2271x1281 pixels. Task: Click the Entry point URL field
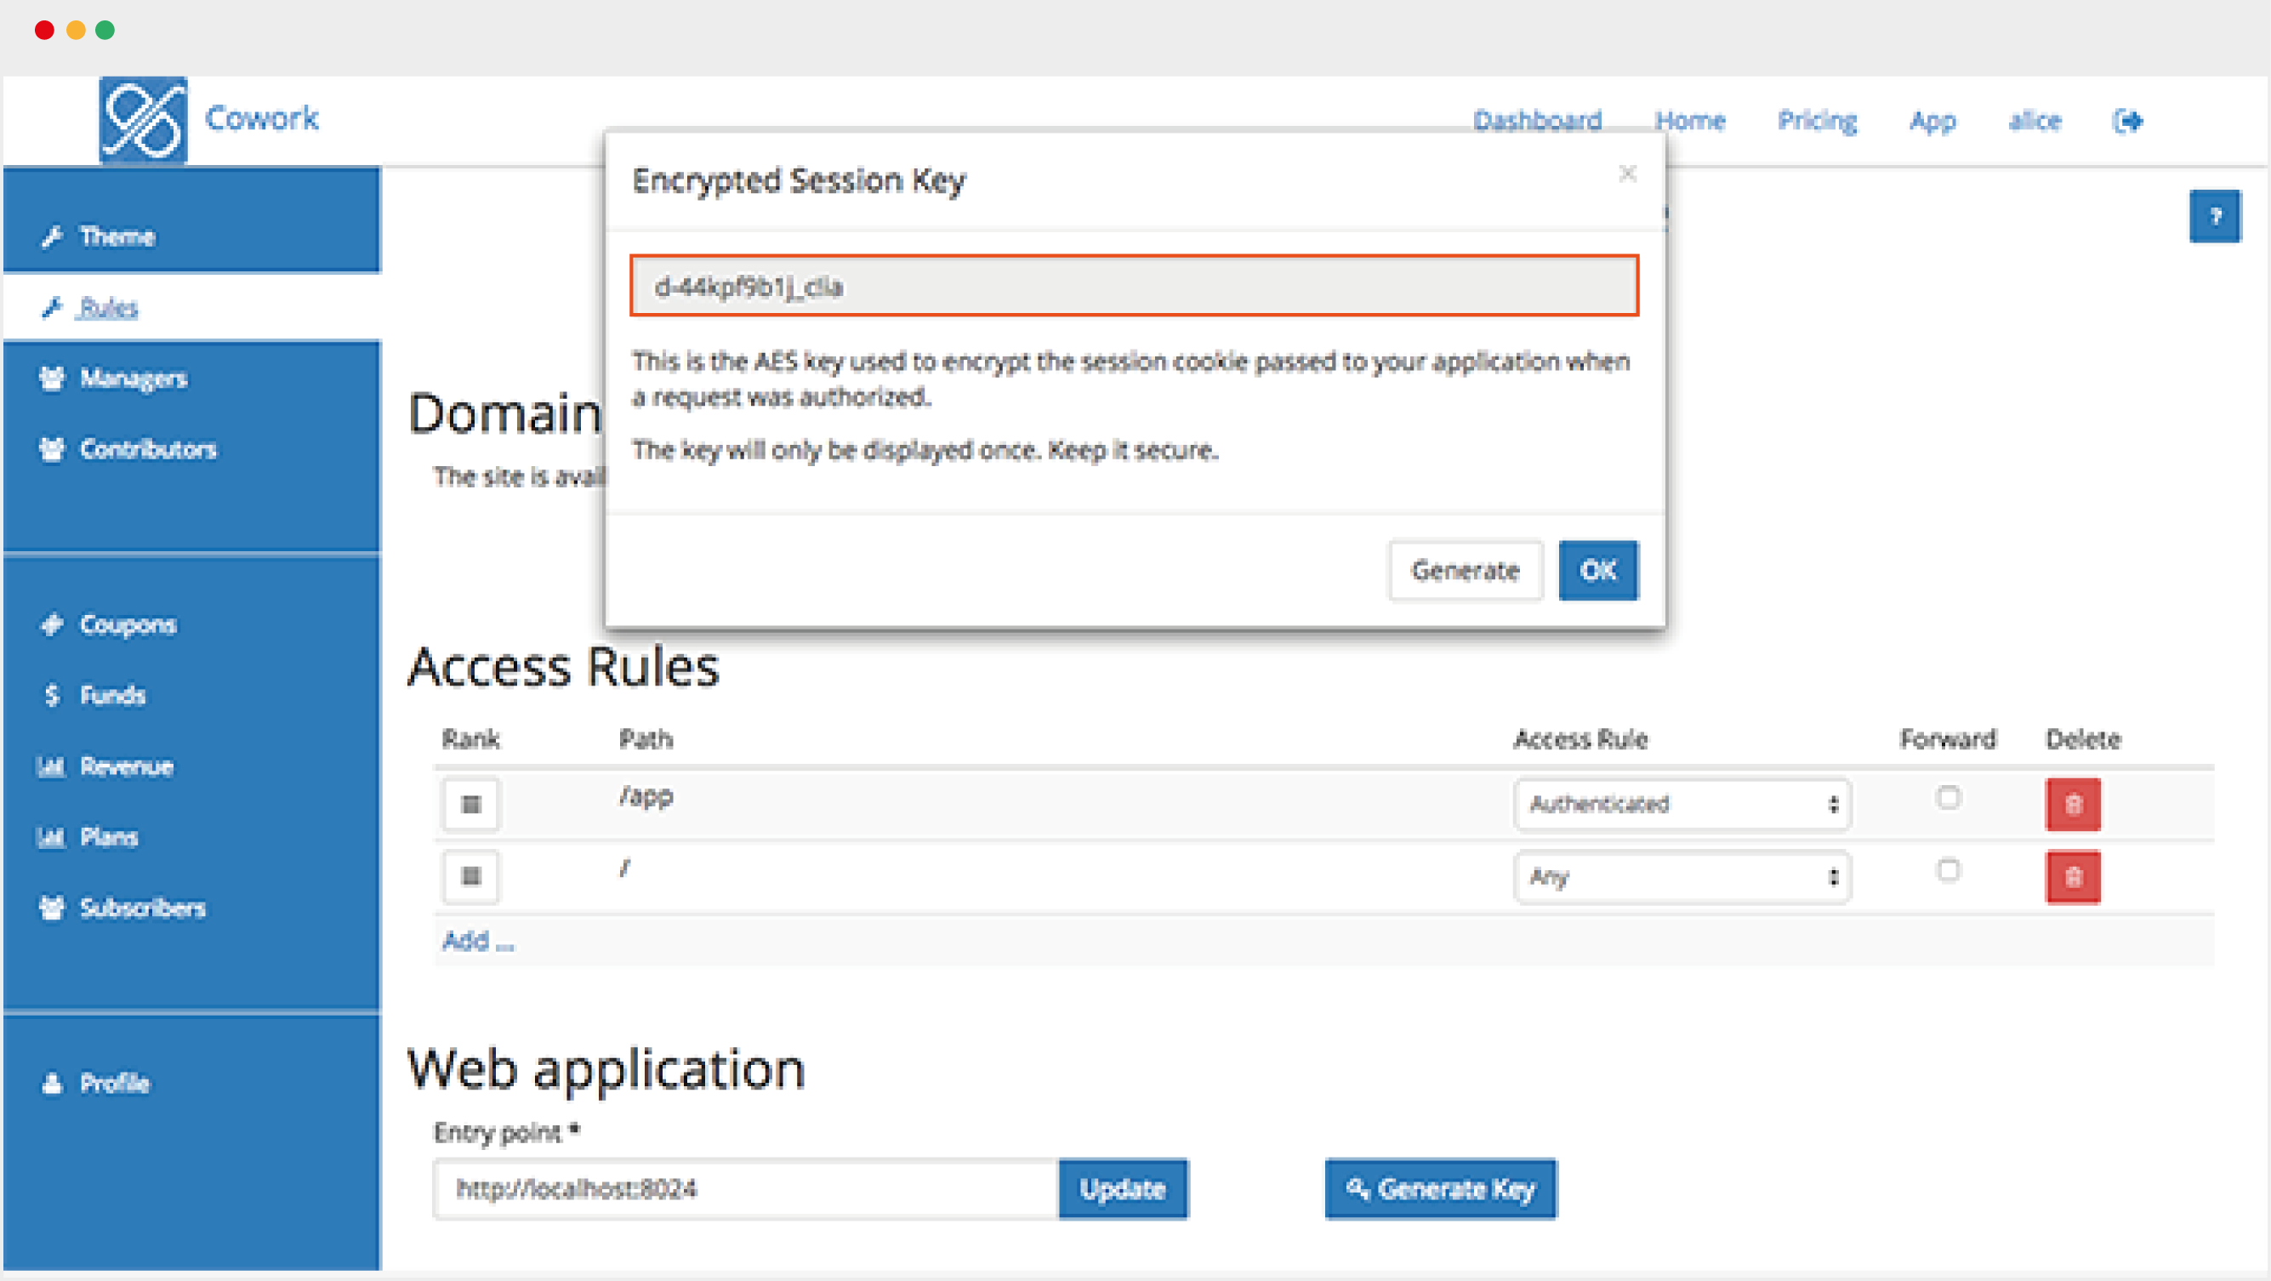[x=746, y=1189]
